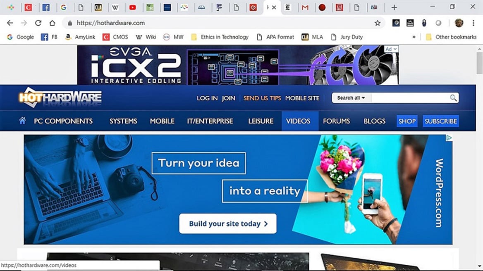The image size is (483, 271).
Task: Open the MOBILE menu
Action: pyautogui.click(x=162, y=121)
